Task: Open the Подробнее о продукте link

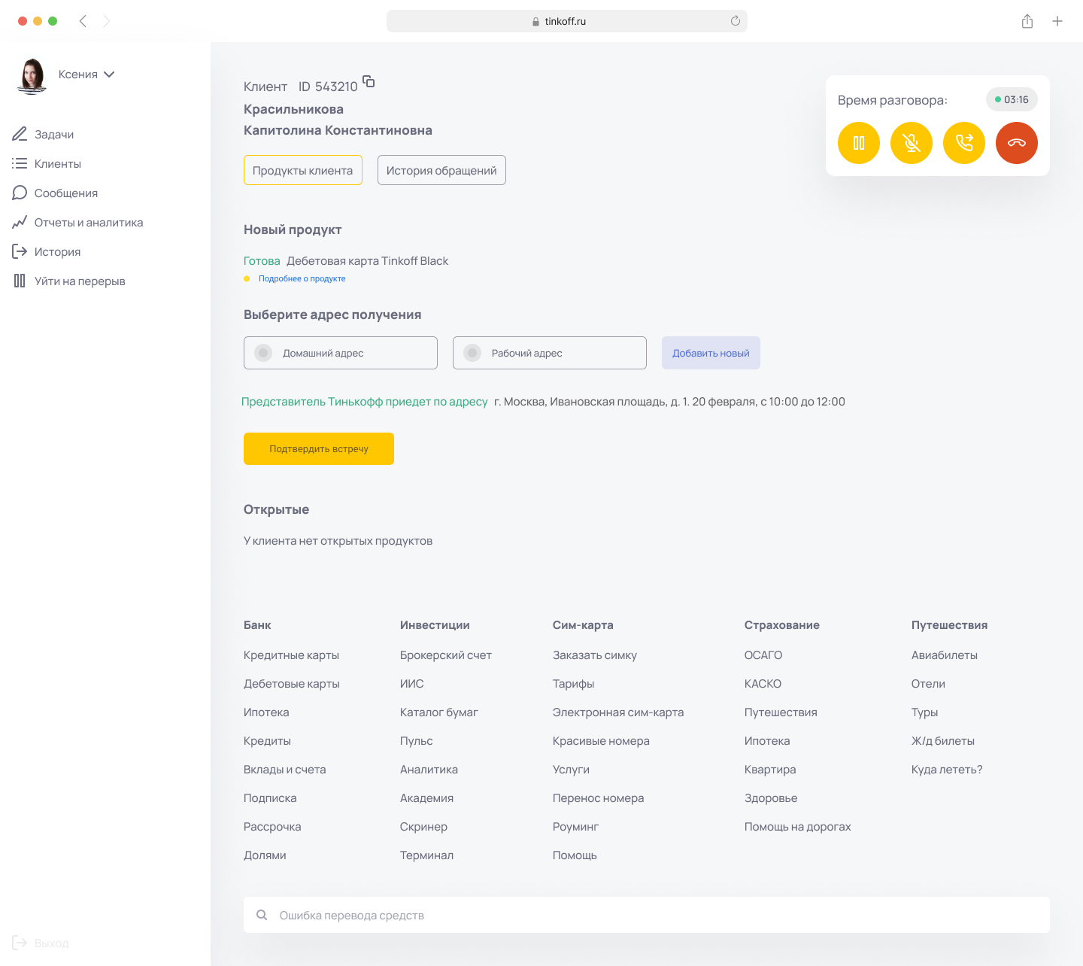Action: pyautogui.click(x=302, y=278)
